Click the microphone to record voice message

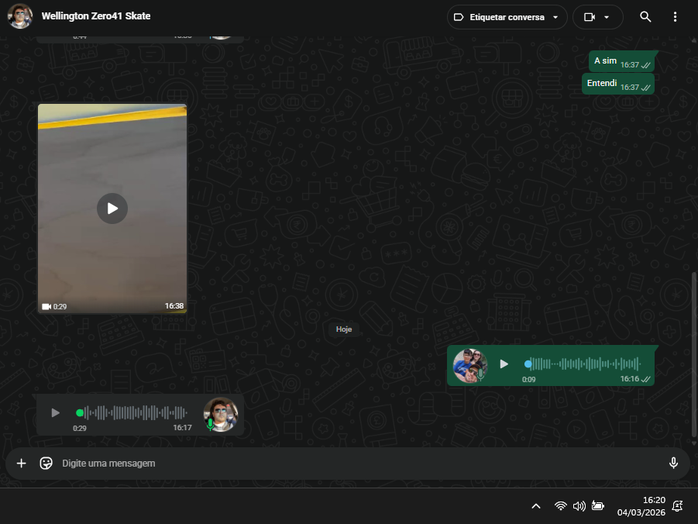[x=673, y=463]
